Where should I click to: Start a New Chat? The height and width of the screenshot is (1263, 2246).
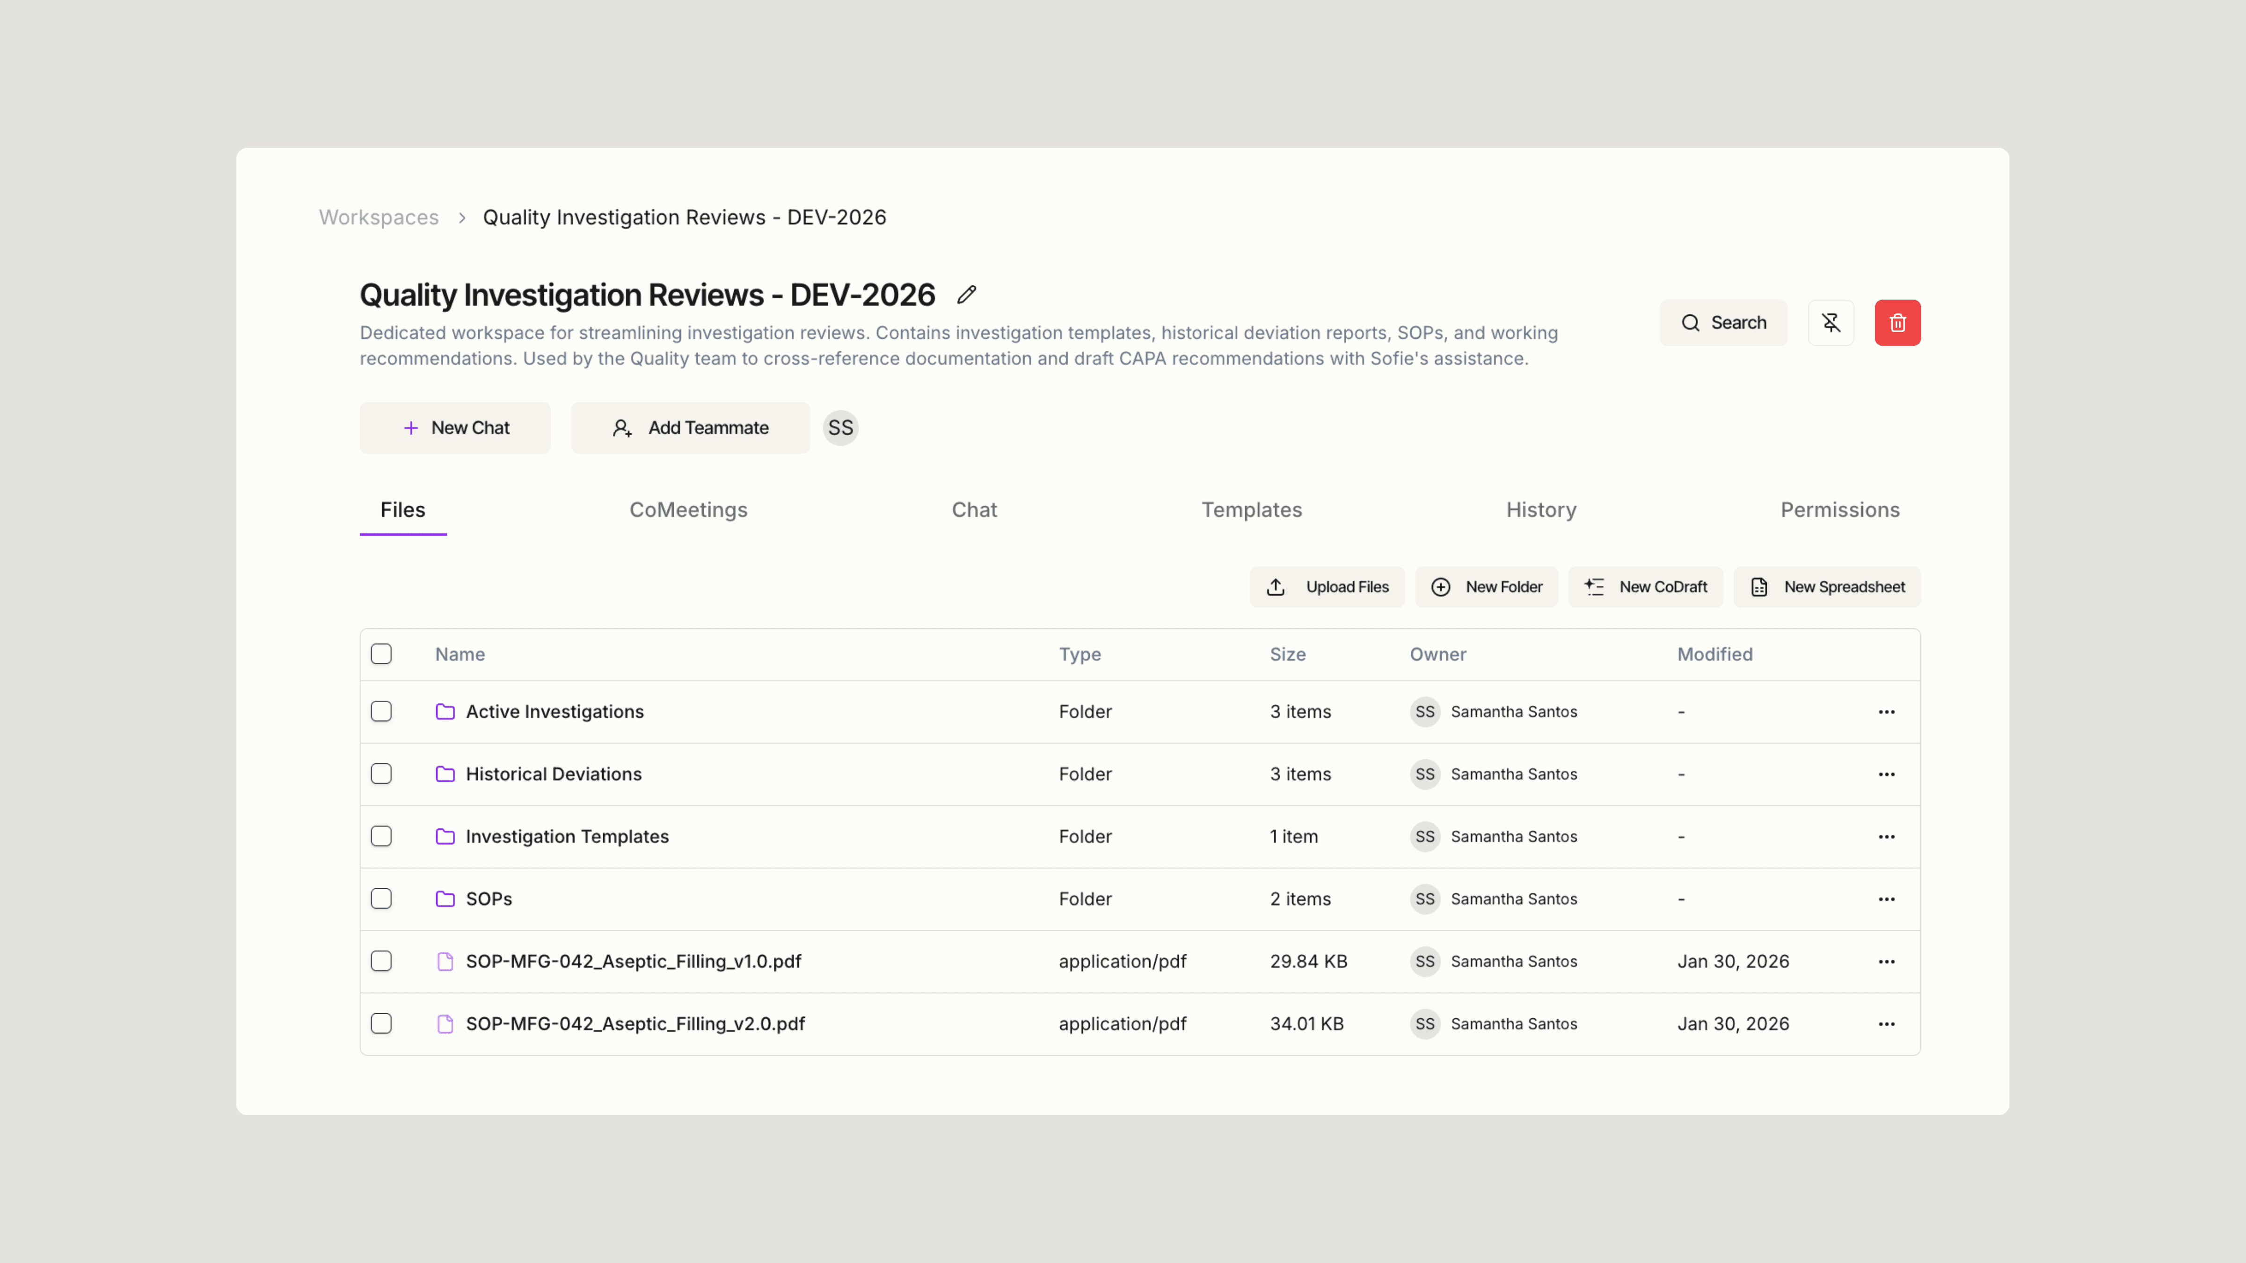click(x=455, y=428)
